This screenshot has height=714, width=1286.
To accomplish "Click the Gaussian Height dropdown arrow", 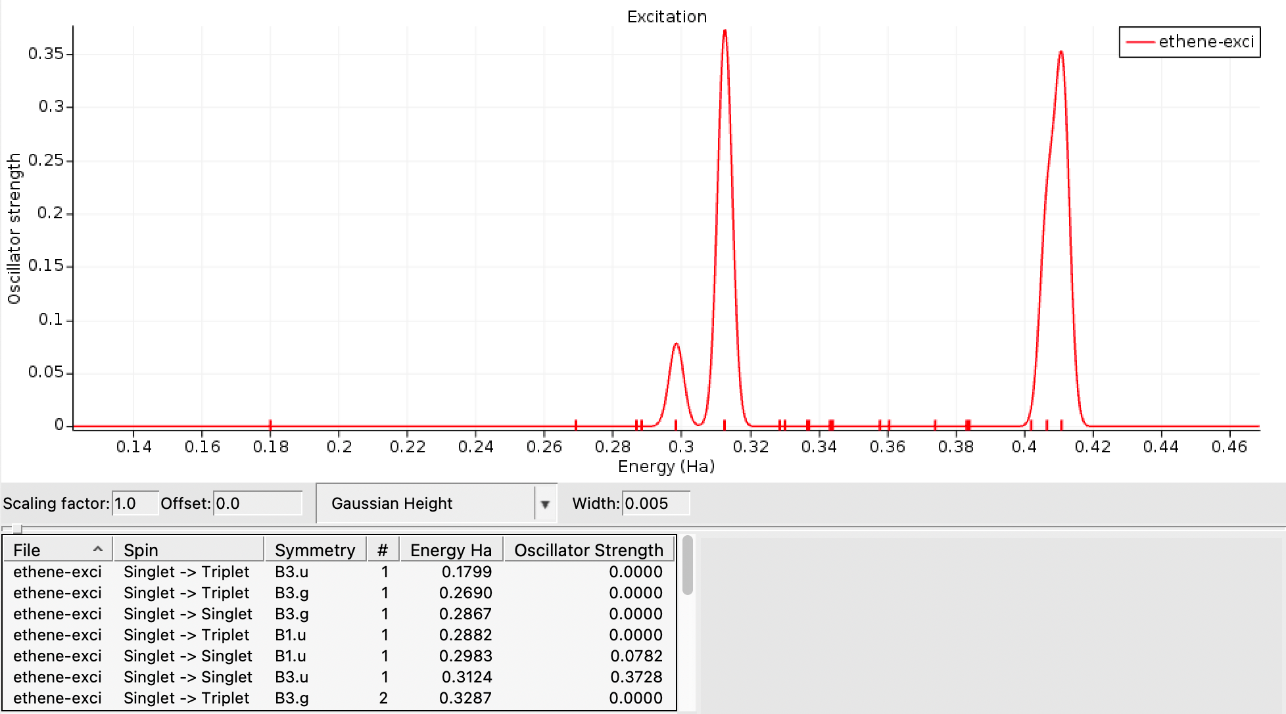I will (546, 504).
